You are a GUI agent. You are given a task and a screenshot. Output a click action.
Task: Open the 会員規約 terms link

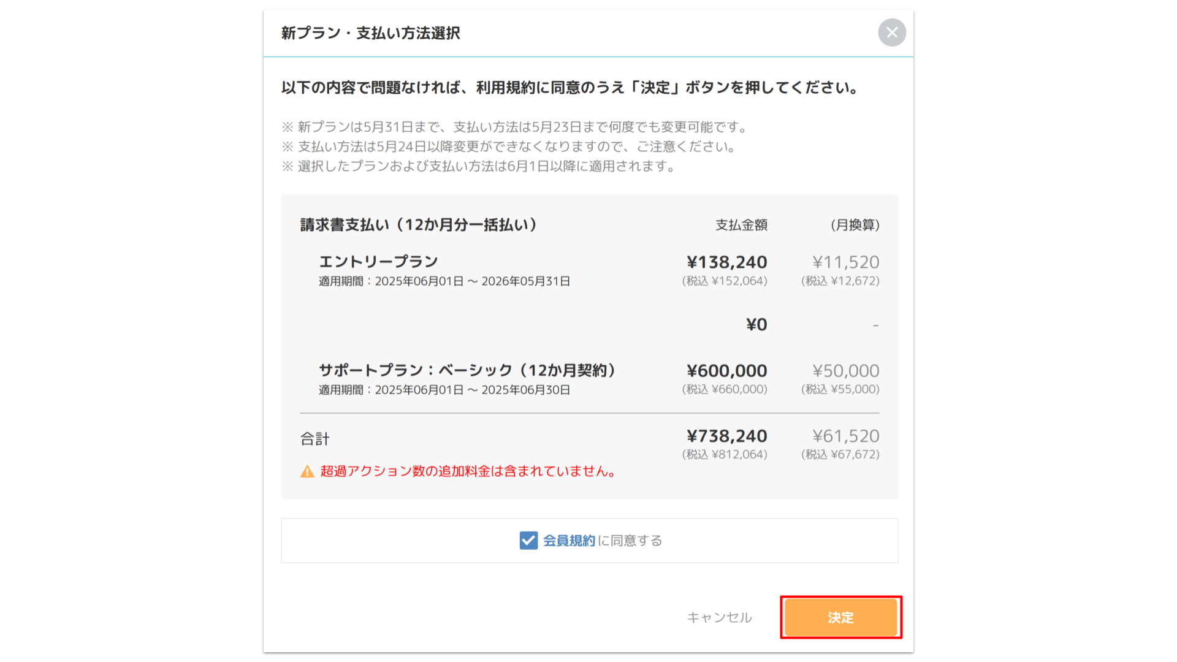click(569, 541)
